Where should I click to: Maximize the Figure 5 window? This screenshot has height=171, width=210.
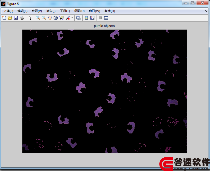(x=193, y=3)
